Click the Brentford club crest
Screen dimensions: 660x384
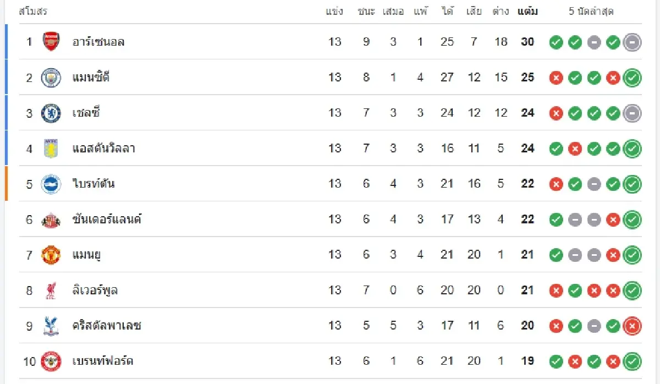tap(51, 361)
